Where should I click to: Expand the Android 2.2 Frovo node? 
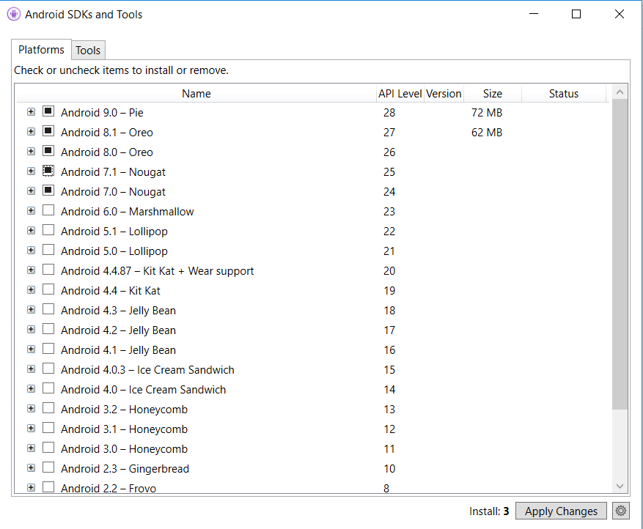point(31,487)
